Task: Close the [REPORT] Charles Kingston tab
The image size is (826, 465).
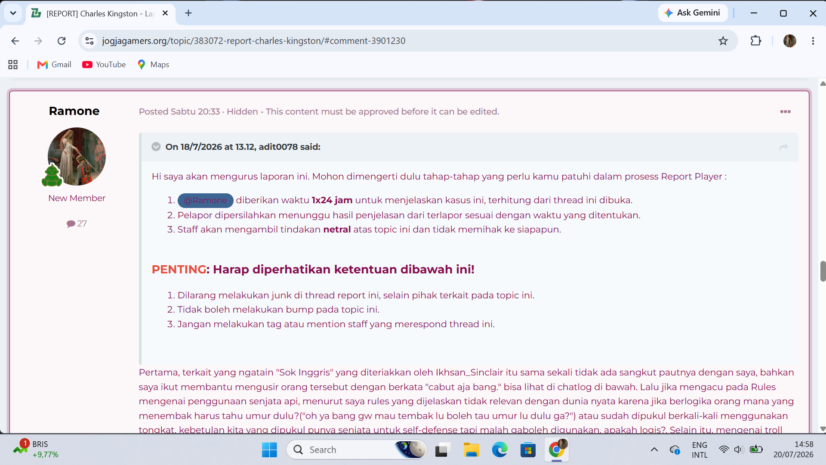Action: click(165, 13)
